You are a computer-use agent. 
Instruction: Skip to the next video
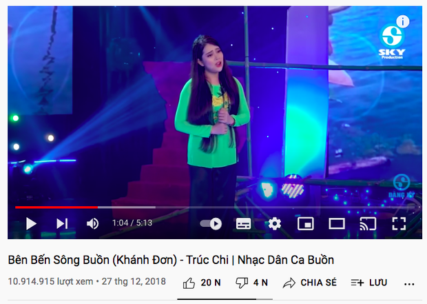[x=62, y=223]
